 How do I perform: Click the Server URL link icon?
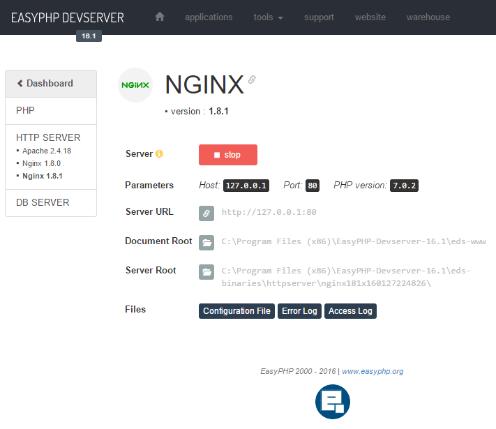point(206,213)
